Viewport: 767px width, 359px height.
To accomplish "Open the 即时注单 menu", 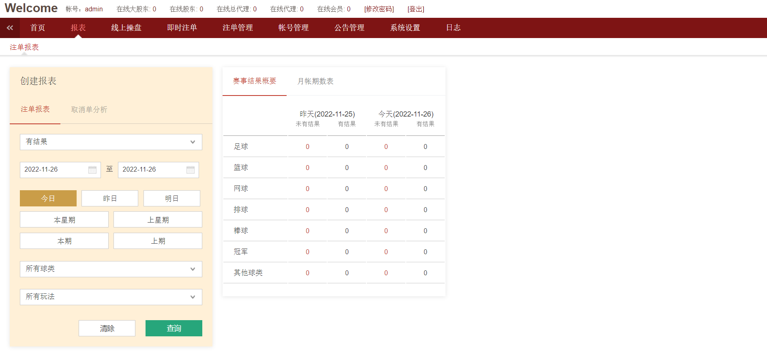I will (x=182, y=28).
